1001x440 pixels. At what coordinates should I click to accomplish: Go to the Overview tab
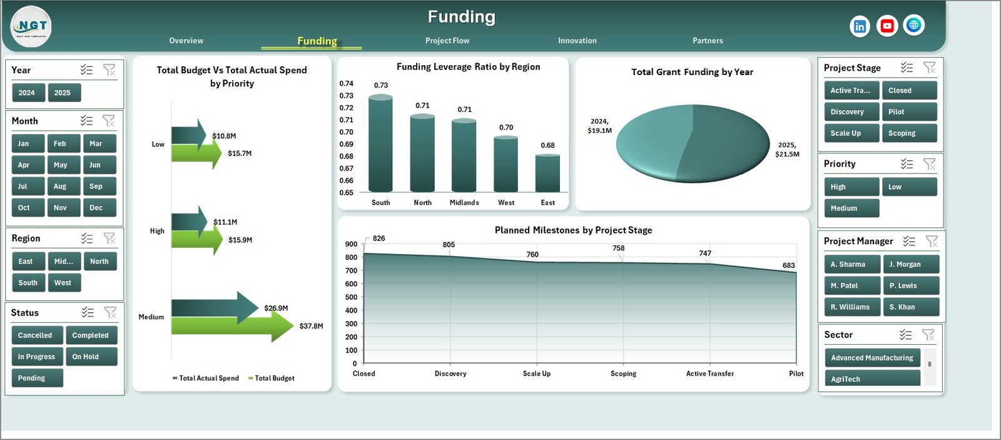[x=186, y=41]
